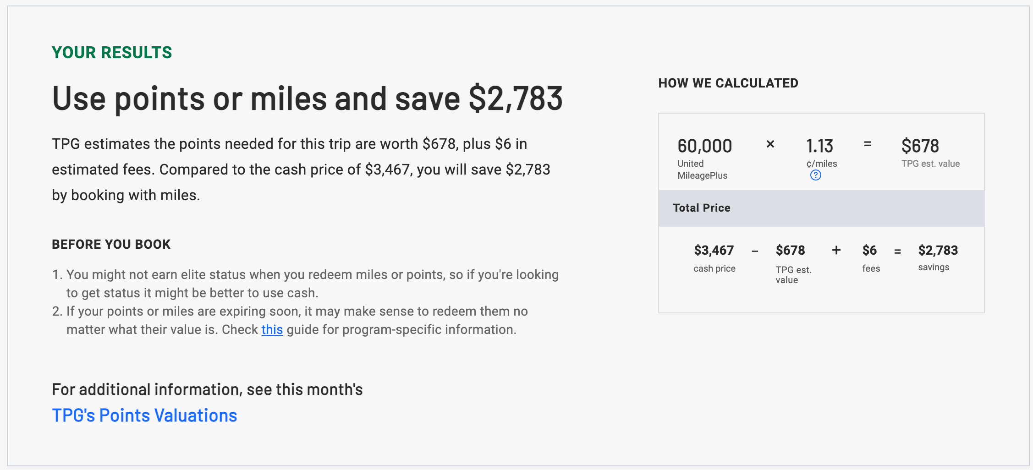Click list item two about expiring points
This screenshot has height=470, width=1033.
pyautogui.click(x=297, y=320)
